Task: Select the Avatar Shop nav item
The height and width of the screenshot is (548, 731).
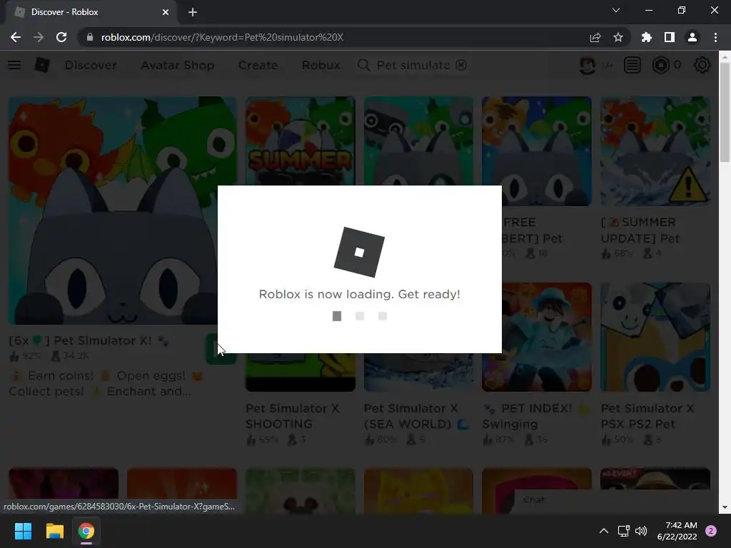Action: tap(178, 65)
